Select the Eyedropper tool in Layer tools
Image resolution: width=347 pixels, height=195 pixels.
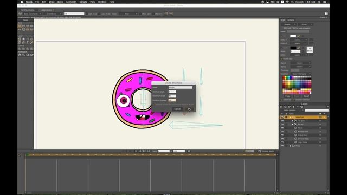[31, 42]
